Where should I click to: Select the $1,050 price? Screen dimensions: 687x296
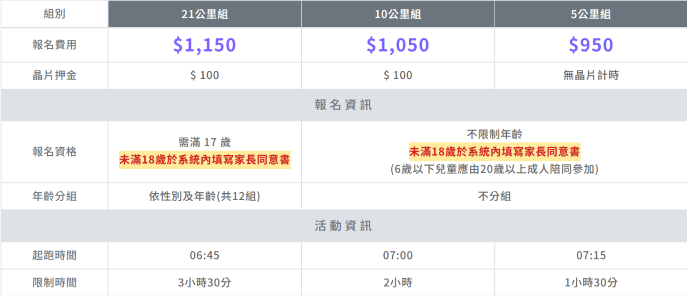(x=398, y=45)
